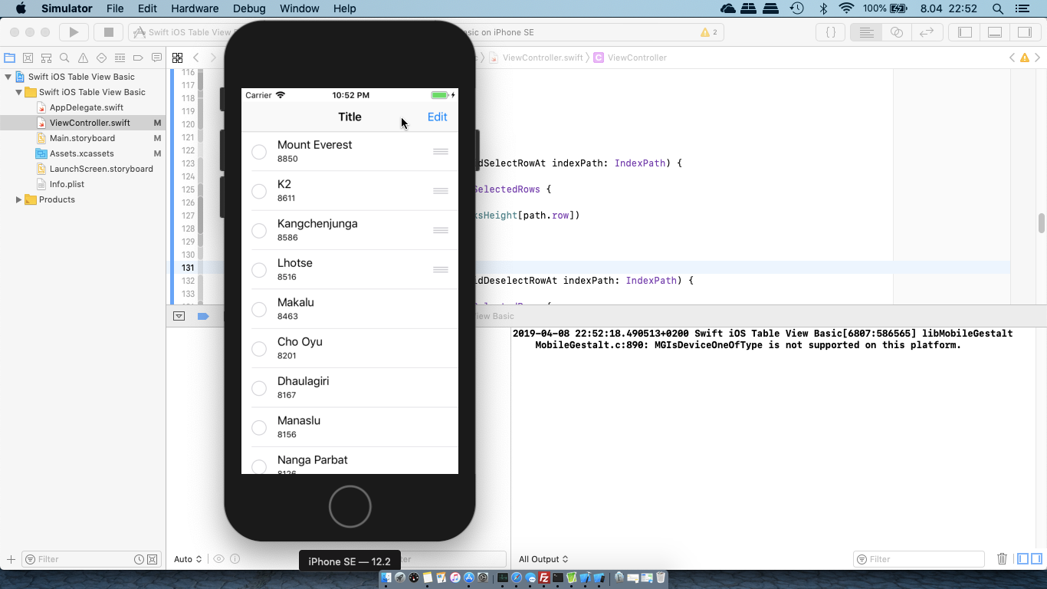Select the Mount Everest row circle
The height and width of the screenshot is (589, 1047).
tap(259, 152)
